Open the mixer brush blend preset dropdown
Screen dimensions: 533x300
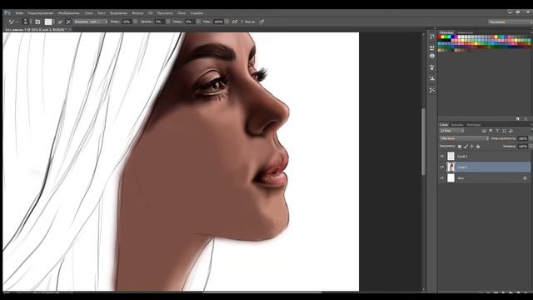(x=91, y=22)
